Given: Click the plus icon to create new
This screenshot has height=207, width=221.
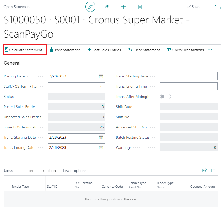Looking at the screenshot, I should [123, 7].
